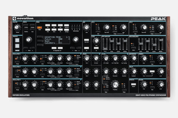Click the LFO 2 Range button
This screenshot has width=178, height=118.
click(152, 32)
